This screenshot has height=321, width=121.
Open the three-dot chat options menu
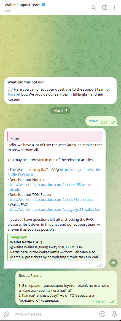pyautogui.click(x=114, y=7)
